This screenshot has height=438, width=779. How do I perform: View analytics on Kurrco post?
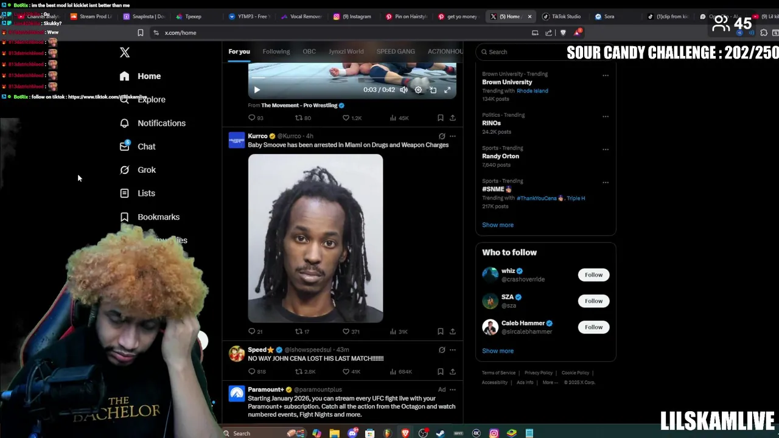coord(399,332)
